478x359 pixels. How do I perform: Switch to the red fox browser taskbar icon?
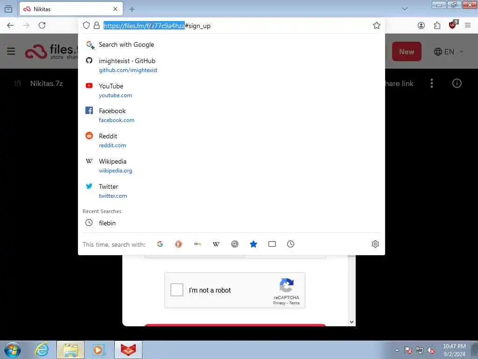click(x=128, y=350)
